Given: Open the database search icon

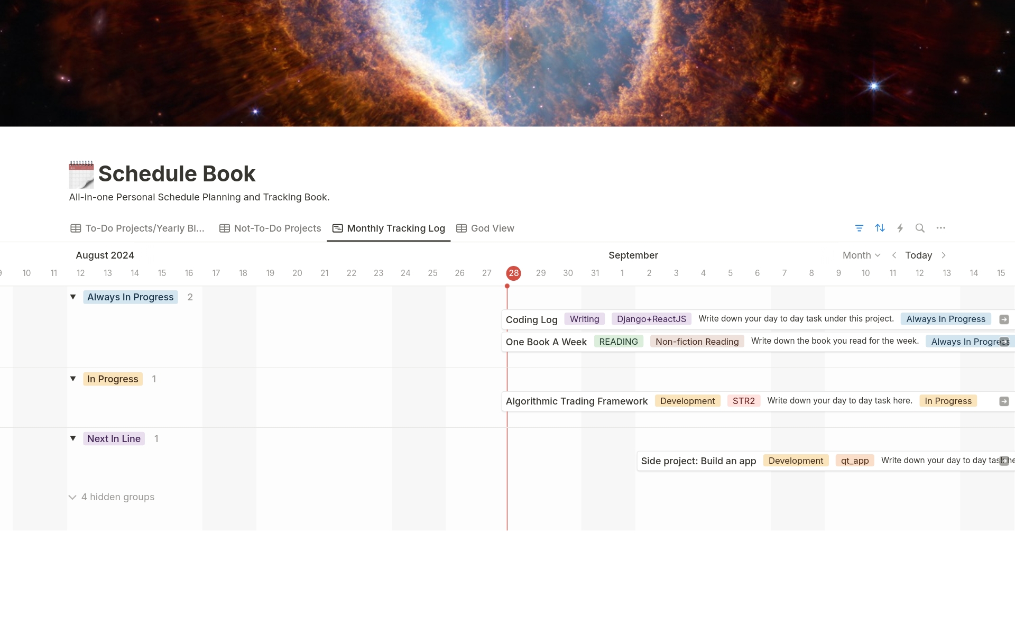Looking at the screenshot, I should point(920,228).
